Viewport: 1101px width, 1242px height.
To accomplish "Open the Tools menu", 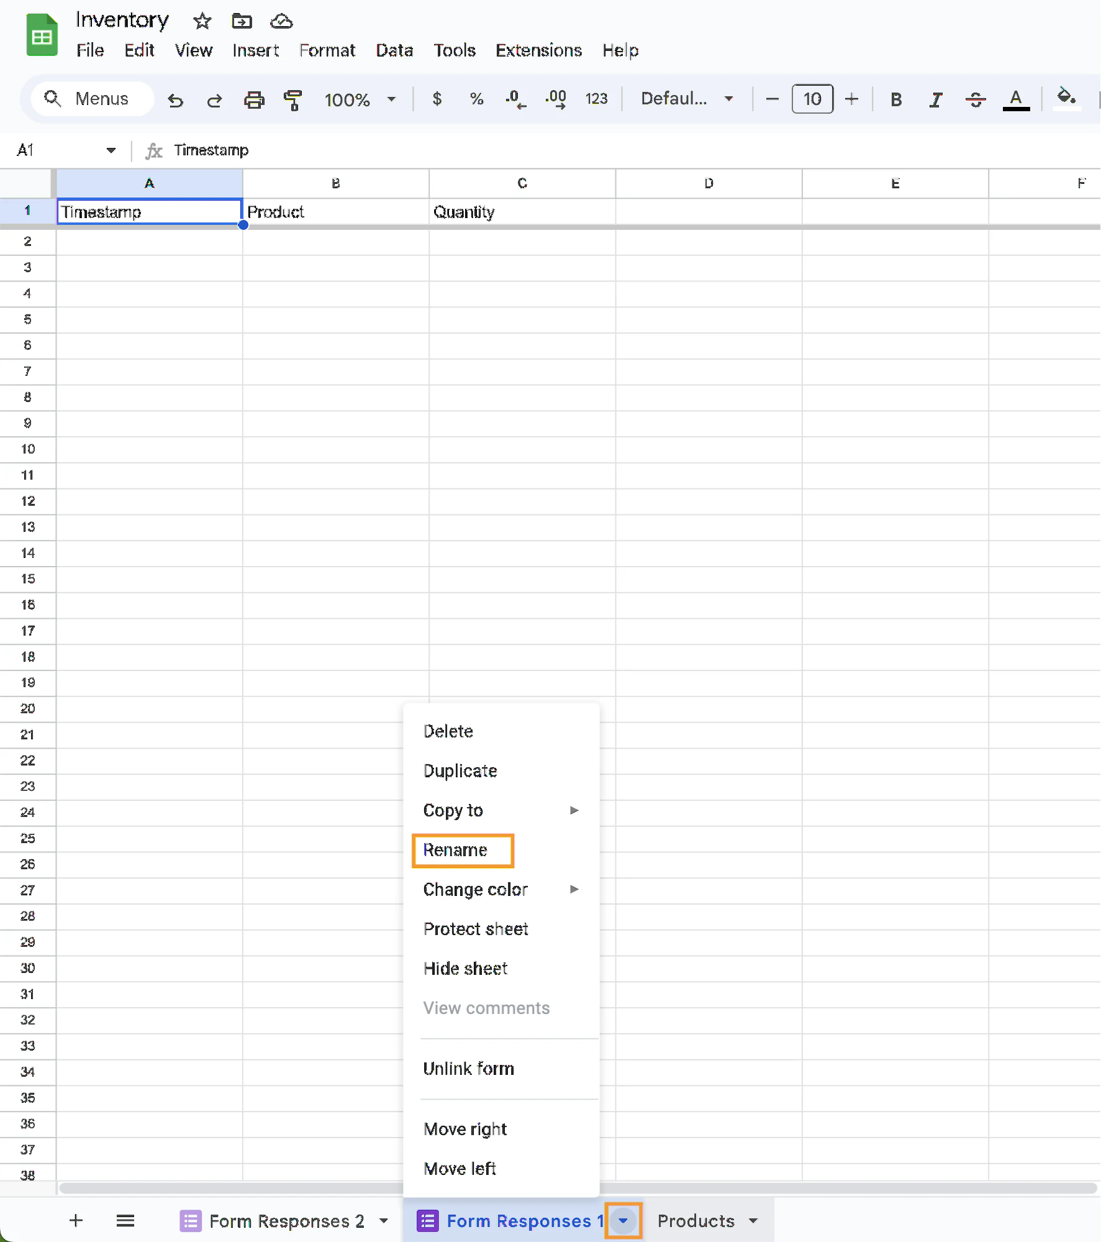I will tap(455, 50).
